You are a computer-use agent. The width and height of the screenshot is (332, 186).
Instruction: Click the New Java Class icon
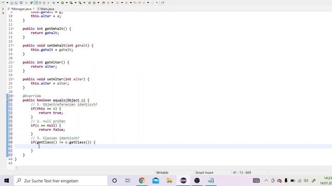tap(94, 3)
